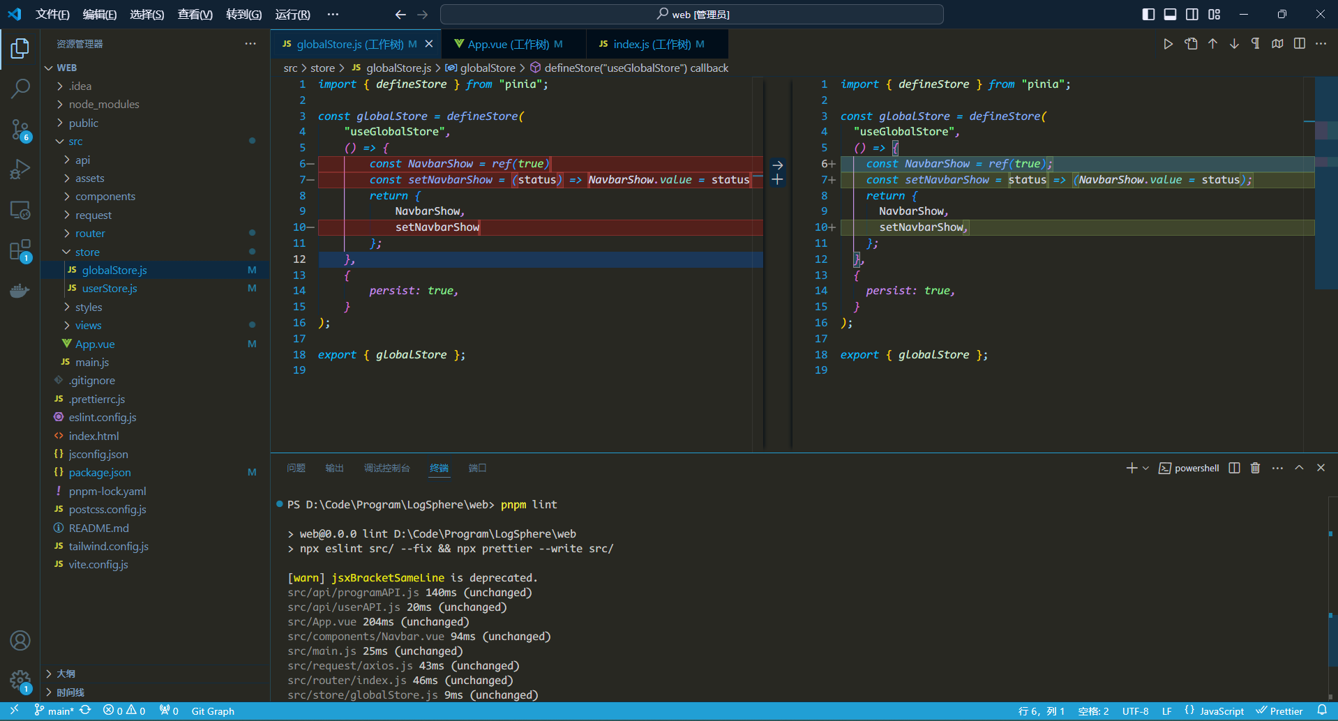Open 运行(R) menu
Viewport: 1338px width, 721px height.
pyautogui.click(x=293, y=14)
